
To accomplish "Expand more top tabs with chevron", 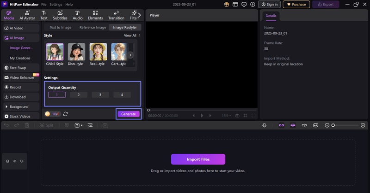I will click(x=140, y=15).
